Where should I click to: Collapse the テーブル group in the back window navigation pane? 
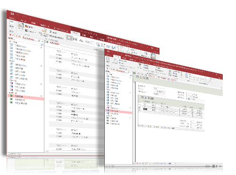42,47
